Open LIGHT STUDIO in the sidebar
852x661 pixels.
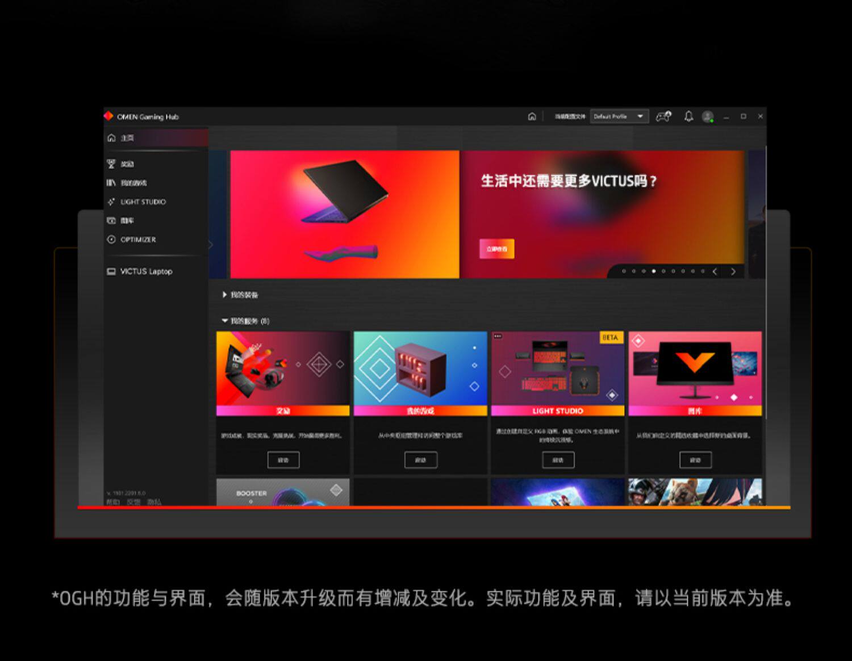pyautogui.click(x=156, y=202)
